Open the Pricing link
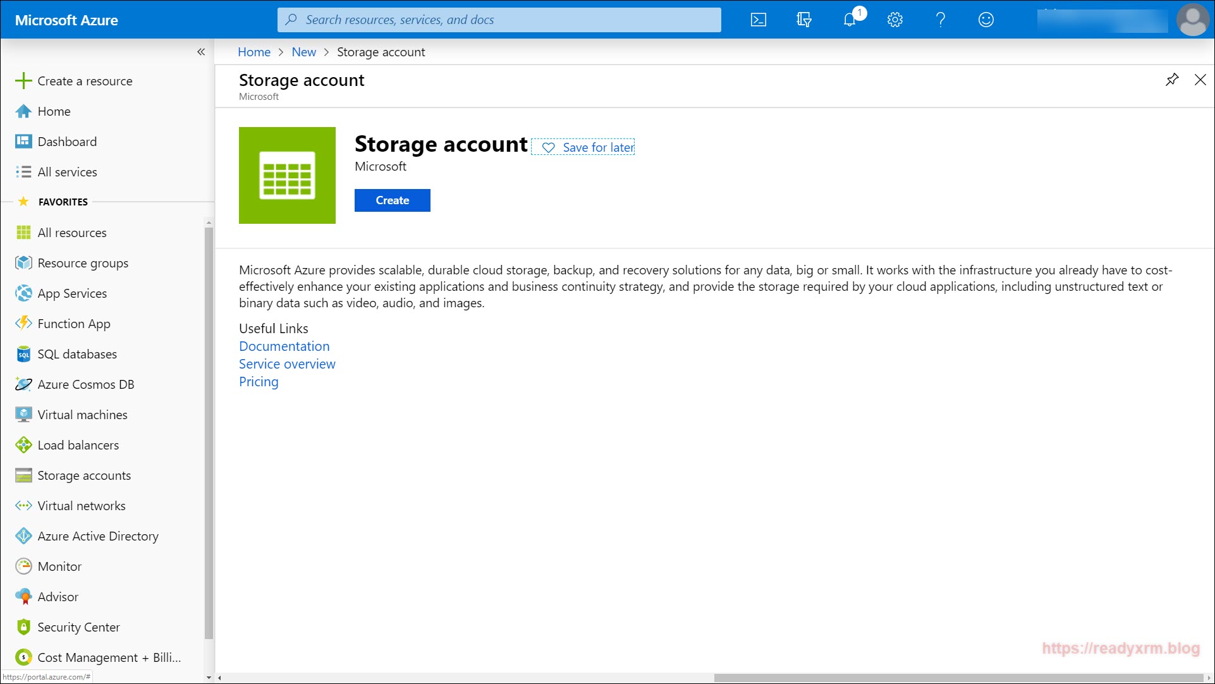 [258, 382]
